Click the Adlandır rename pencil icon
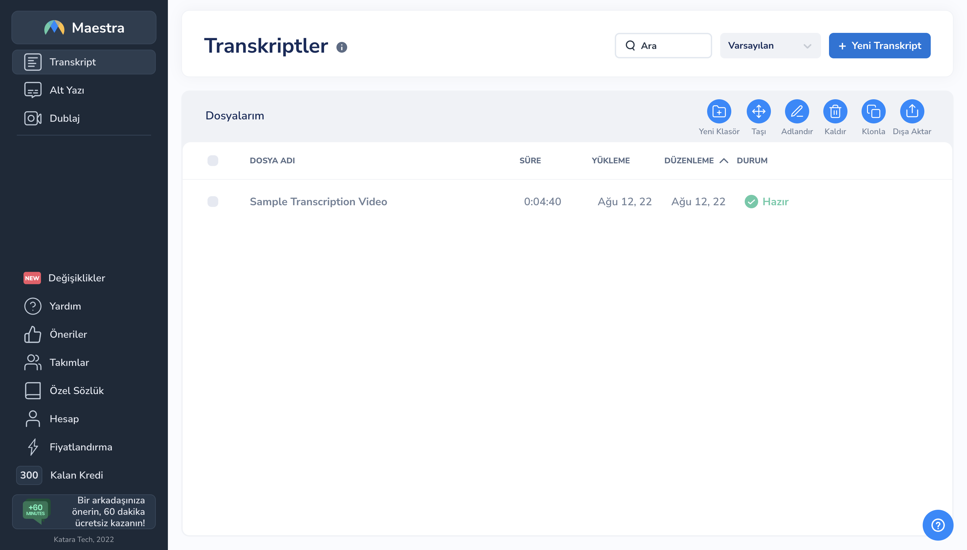Viewport: 967px width, 550px height. (796, 111)
